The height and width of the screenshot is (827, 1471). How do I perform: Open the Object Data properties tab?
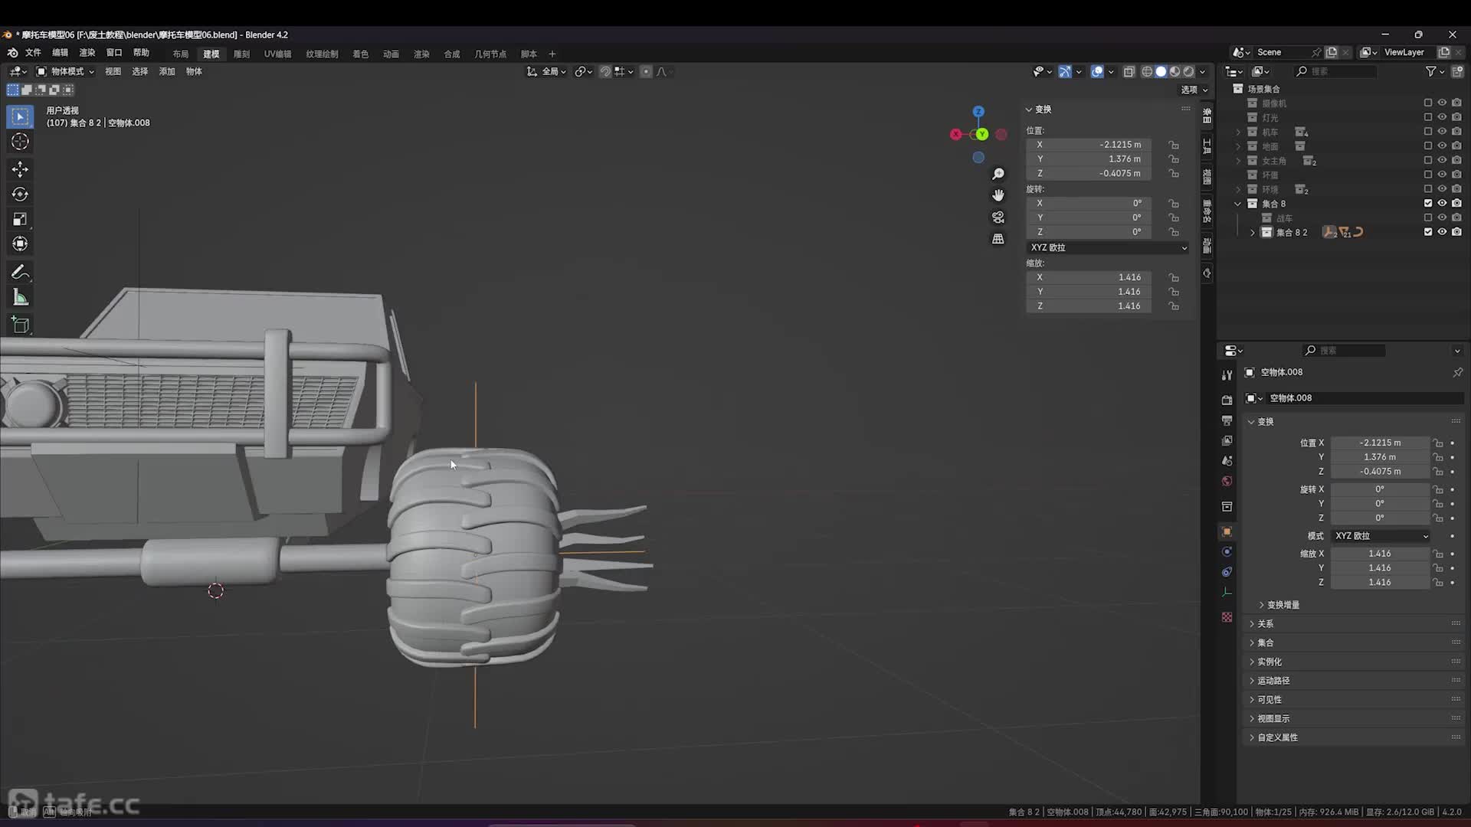pyautogui.click(x=1227, y=592)
